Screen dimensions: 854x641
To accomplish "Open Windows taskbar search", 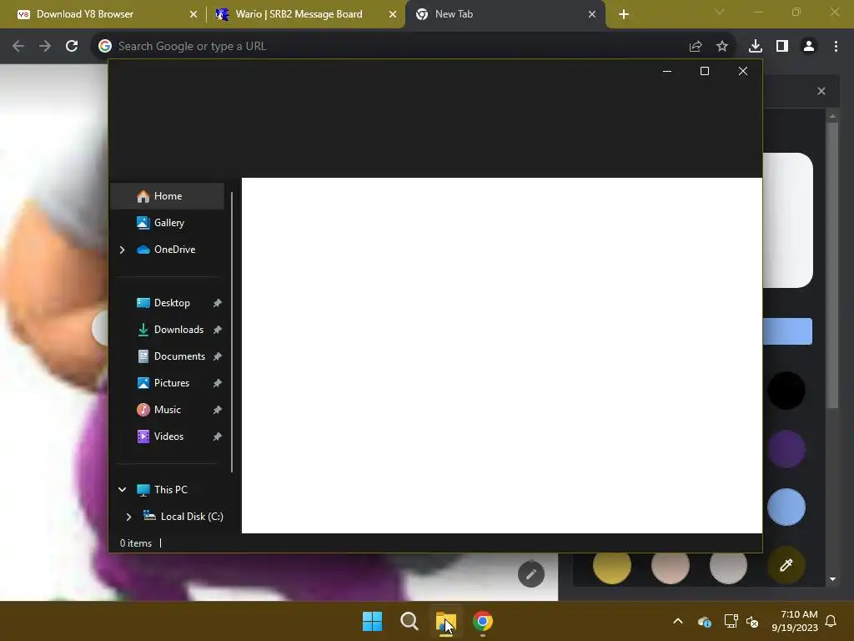I will 409,621.
